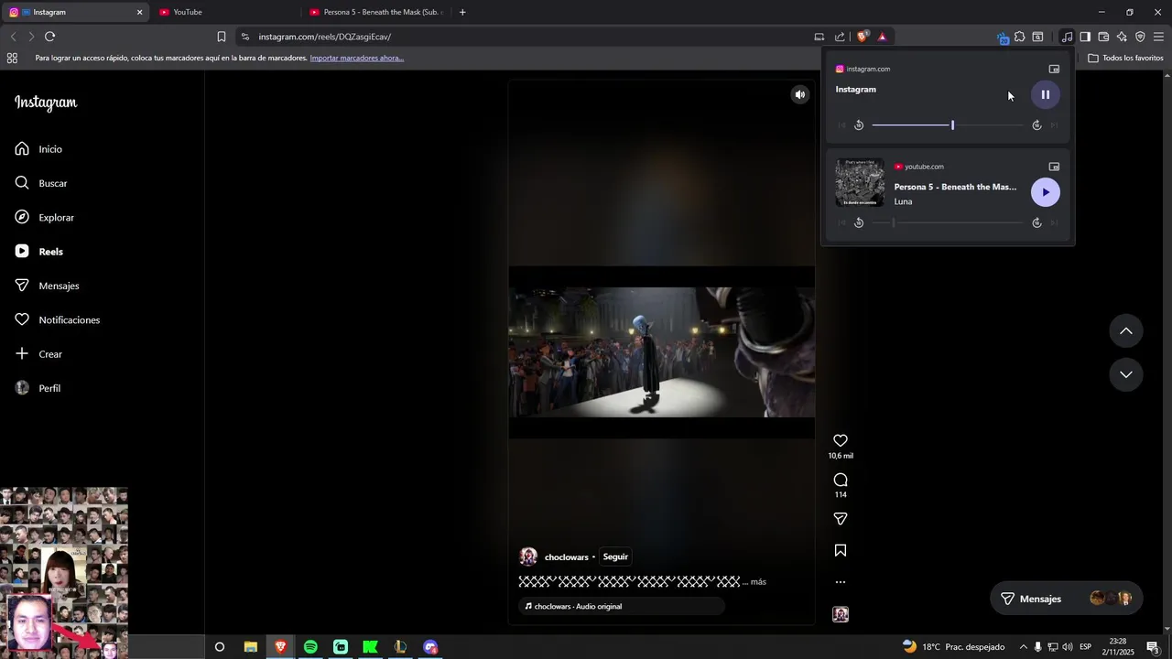This screenshot has width=1172, height=659.
Task: Go to next reel with down chevron
Action: 1126,375
